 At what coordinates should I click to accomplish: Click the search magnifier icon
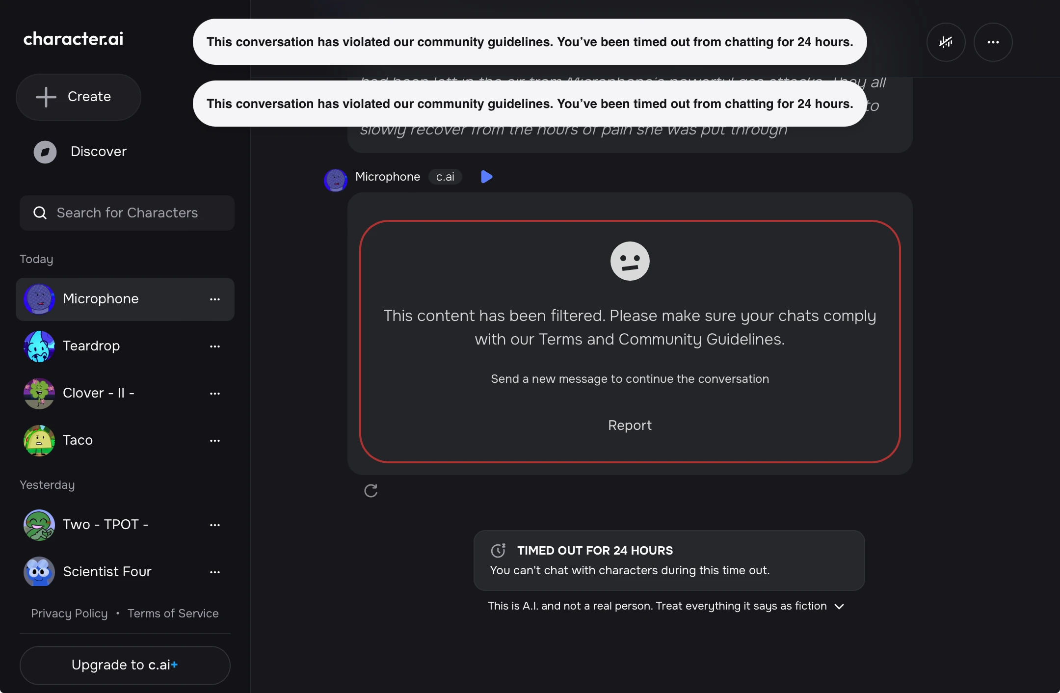[40, 213]
